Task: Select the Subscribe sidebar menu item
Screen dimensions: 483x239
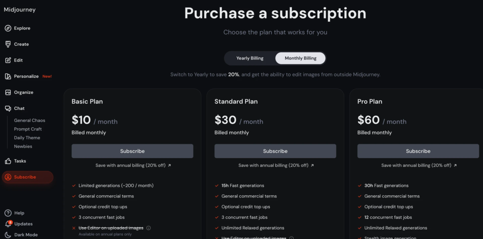Action: tap(27, 177)
